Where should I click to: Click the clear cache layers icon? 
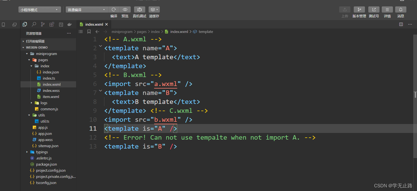tap(154, 9)
